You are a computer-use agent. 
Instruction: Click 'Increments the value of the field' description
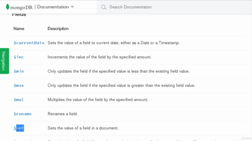pyautogui.click(x=100, y=57)
